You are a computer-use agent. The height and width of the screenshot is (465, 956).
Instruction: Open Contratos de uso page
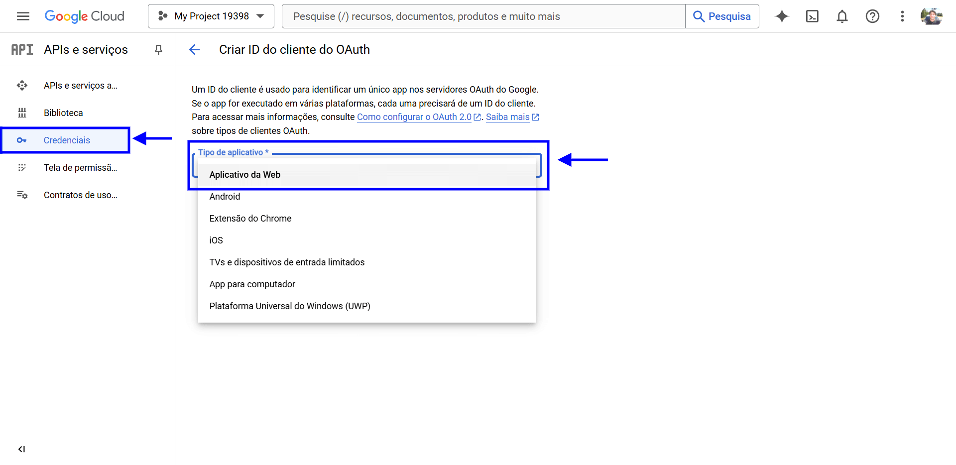[81, 195]
